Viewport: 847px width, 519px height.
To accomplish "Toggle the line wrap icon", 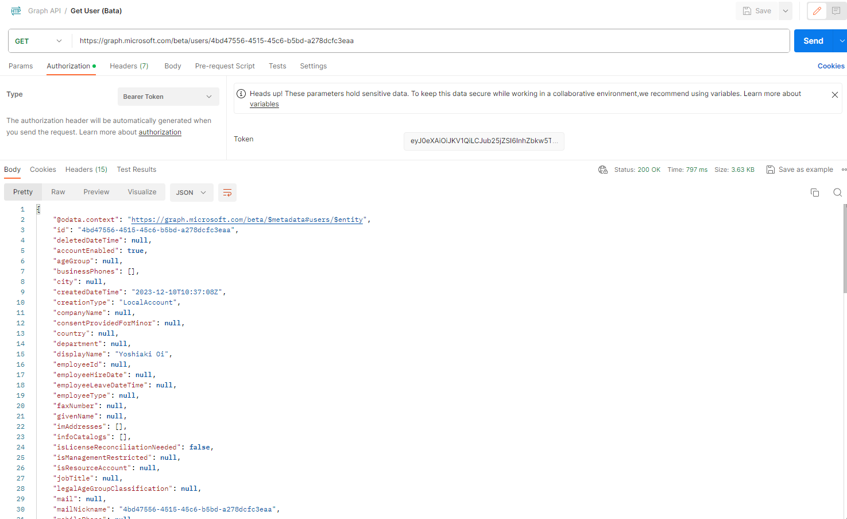I will coord(227,193).
